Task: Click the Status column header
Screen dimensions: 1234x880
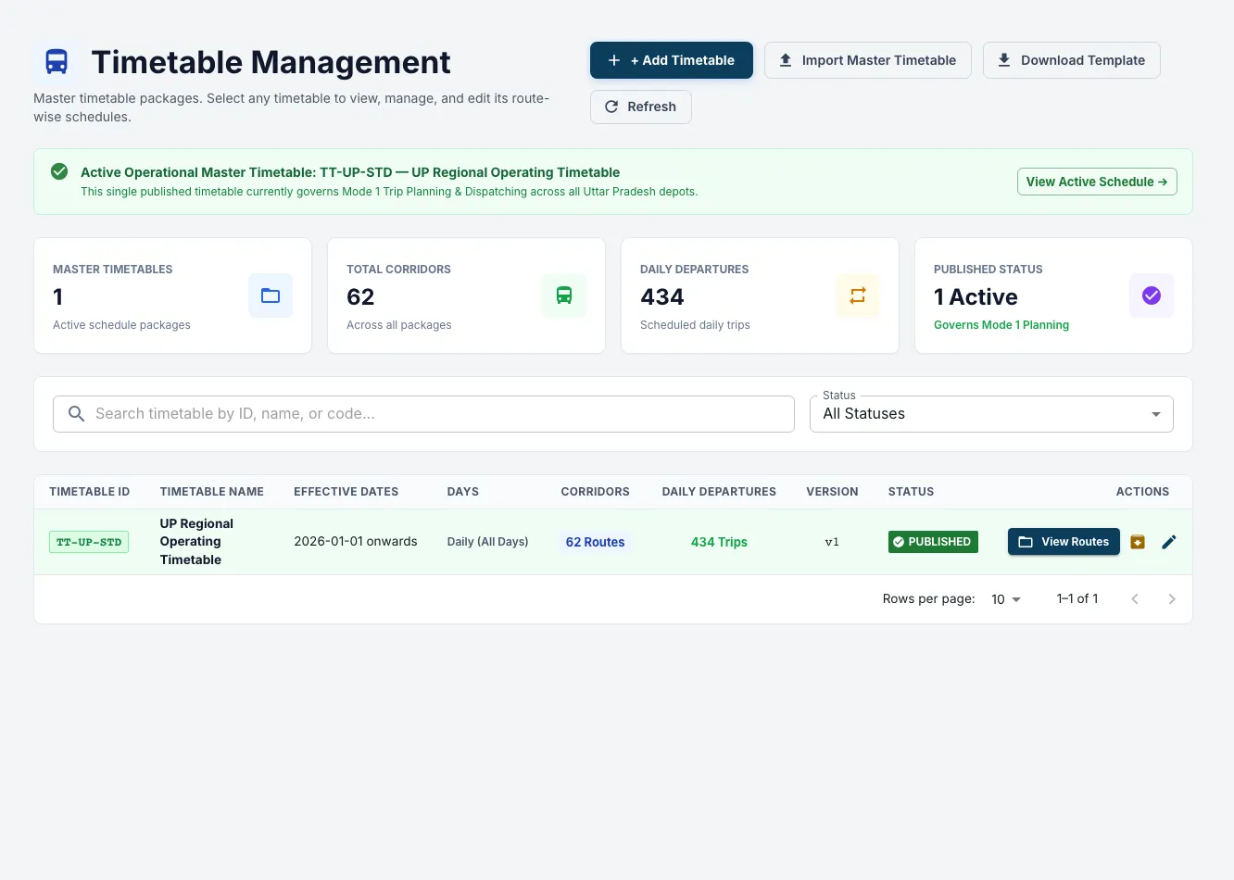Action: point(911,492)
